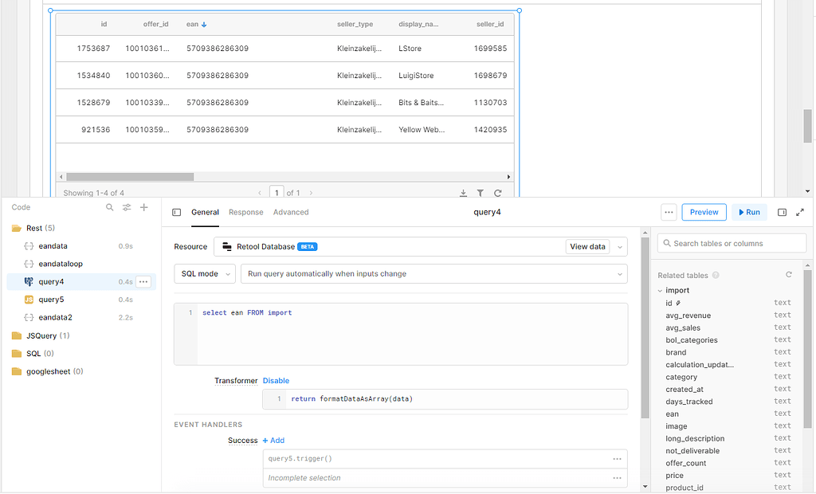Disable the query Transformer
816x494 pixels.
pos(276,381)
